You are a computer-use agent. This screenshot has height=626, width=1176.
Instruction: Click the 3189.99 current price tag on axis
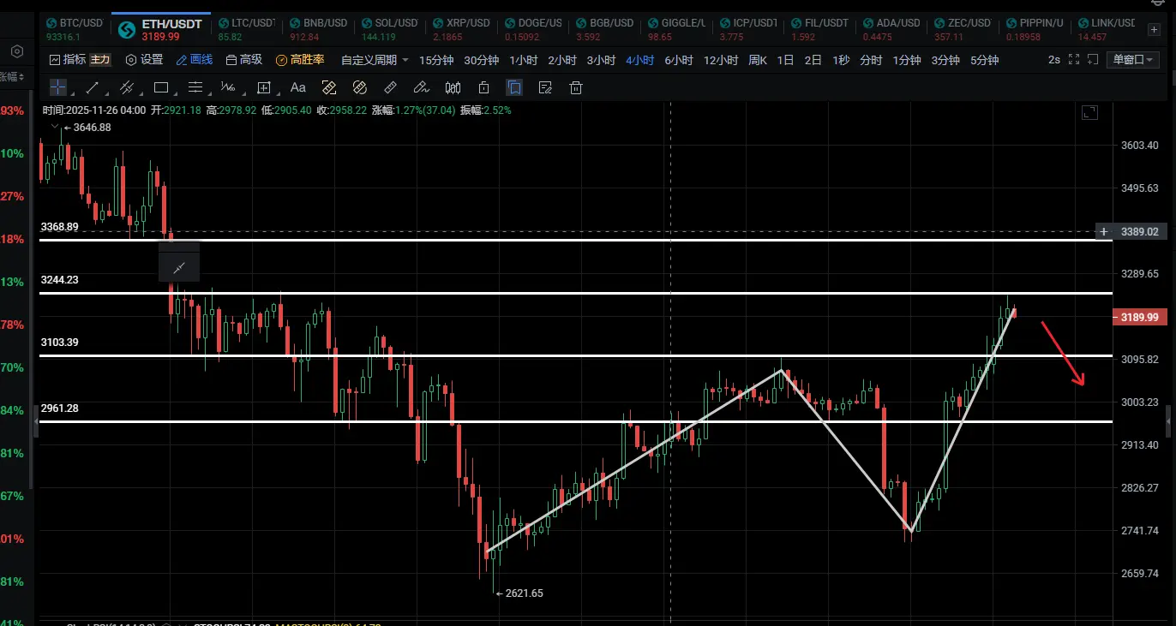[1139, 317]
